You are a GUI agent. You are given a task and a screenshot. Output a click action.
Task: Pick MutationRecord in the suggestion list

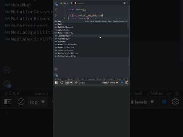[x=91, y=48]
